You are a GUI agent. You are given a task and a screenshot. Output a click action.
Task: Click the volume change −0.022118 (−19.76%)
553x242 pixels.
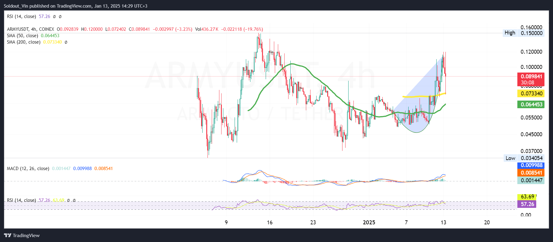[242, 29]
